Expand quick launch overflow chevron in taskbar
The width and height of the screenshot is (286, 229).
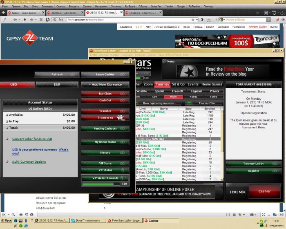[32, 220]
